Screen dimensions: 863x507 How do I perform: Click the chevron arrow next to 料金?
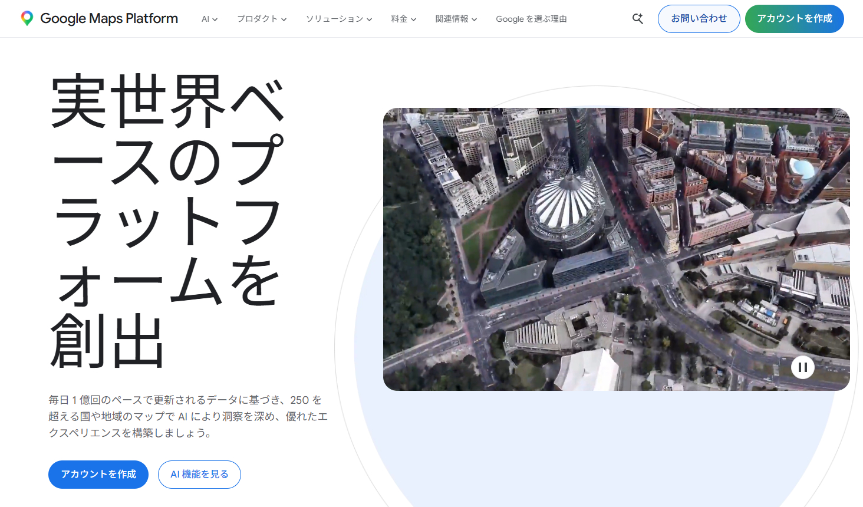[414, 19]
